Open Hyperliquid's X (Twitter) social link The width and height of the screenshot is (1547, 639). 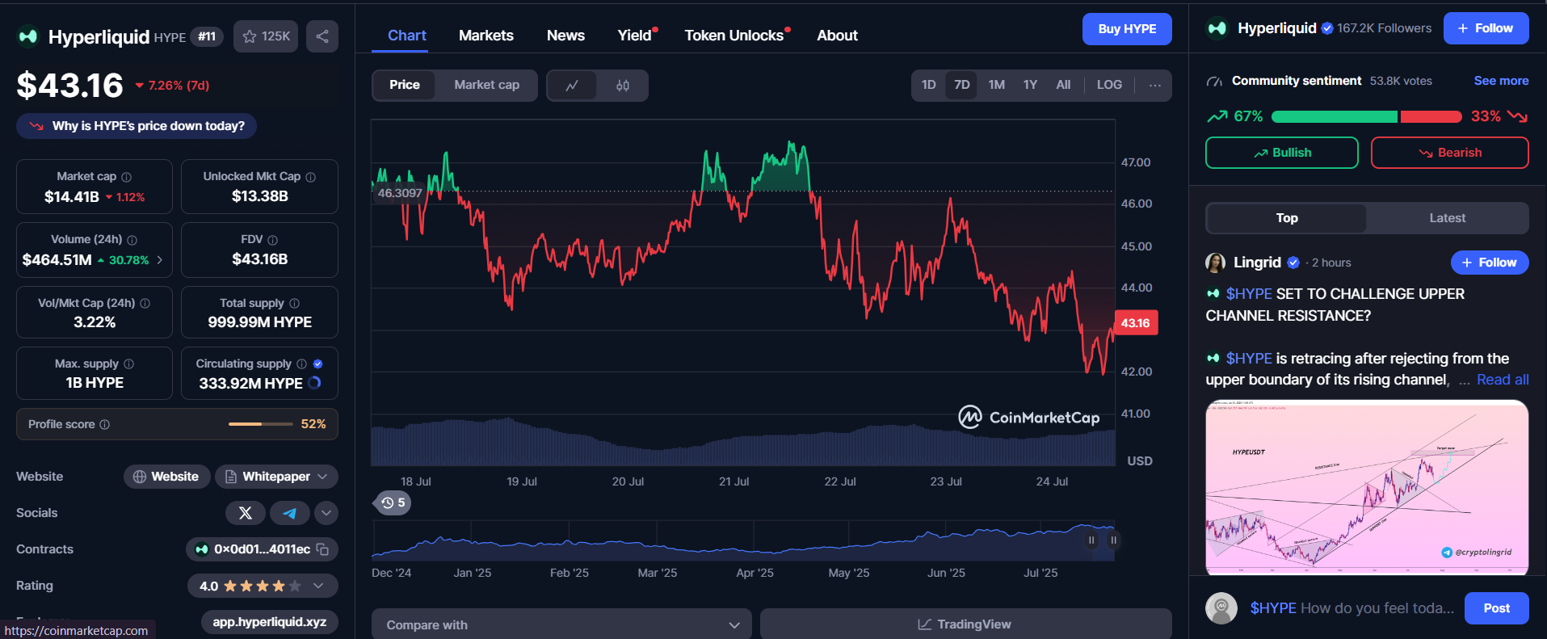[x=246, y=513]
